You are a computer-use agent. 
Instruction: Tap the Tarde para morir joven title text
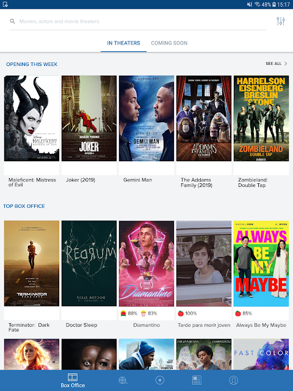coord(204,325)
